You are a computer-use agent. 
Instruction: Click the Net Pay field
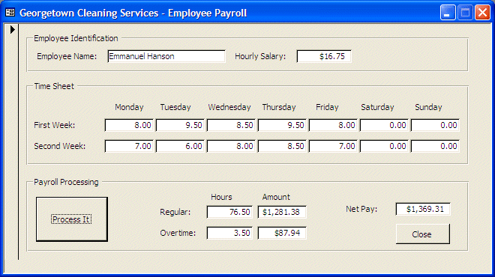pos(423,209)
